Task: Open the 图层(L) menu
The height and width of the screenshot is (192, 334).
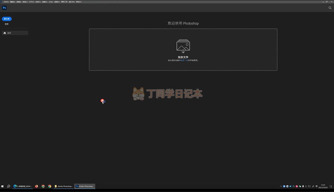Action: [x=25, y=2]
